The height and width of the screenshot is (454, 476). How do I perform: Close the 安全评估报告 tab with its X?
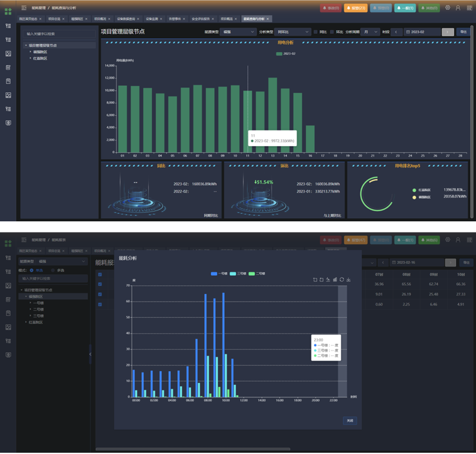(x=213, y=19)
